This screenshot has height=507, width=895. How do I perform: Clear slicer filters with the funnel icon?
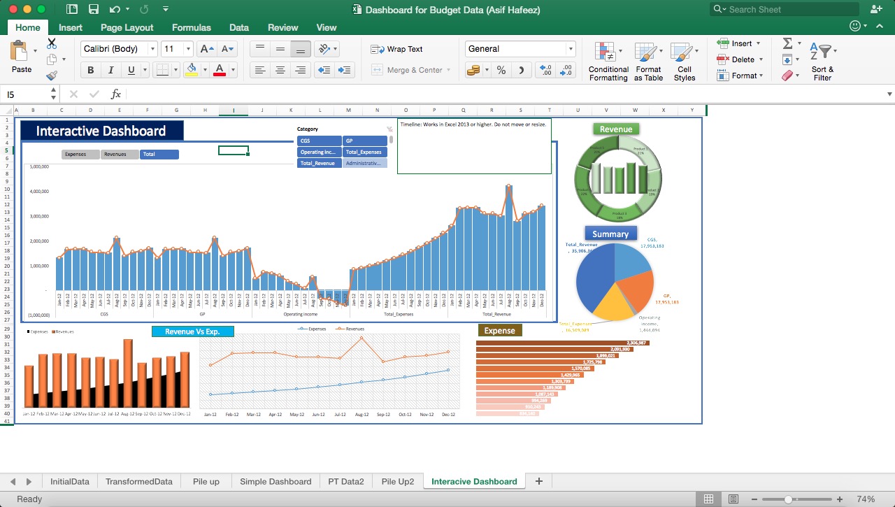coord(389,129)
